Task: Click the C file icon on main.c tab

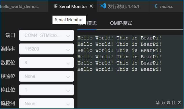Action: (156, 6)
